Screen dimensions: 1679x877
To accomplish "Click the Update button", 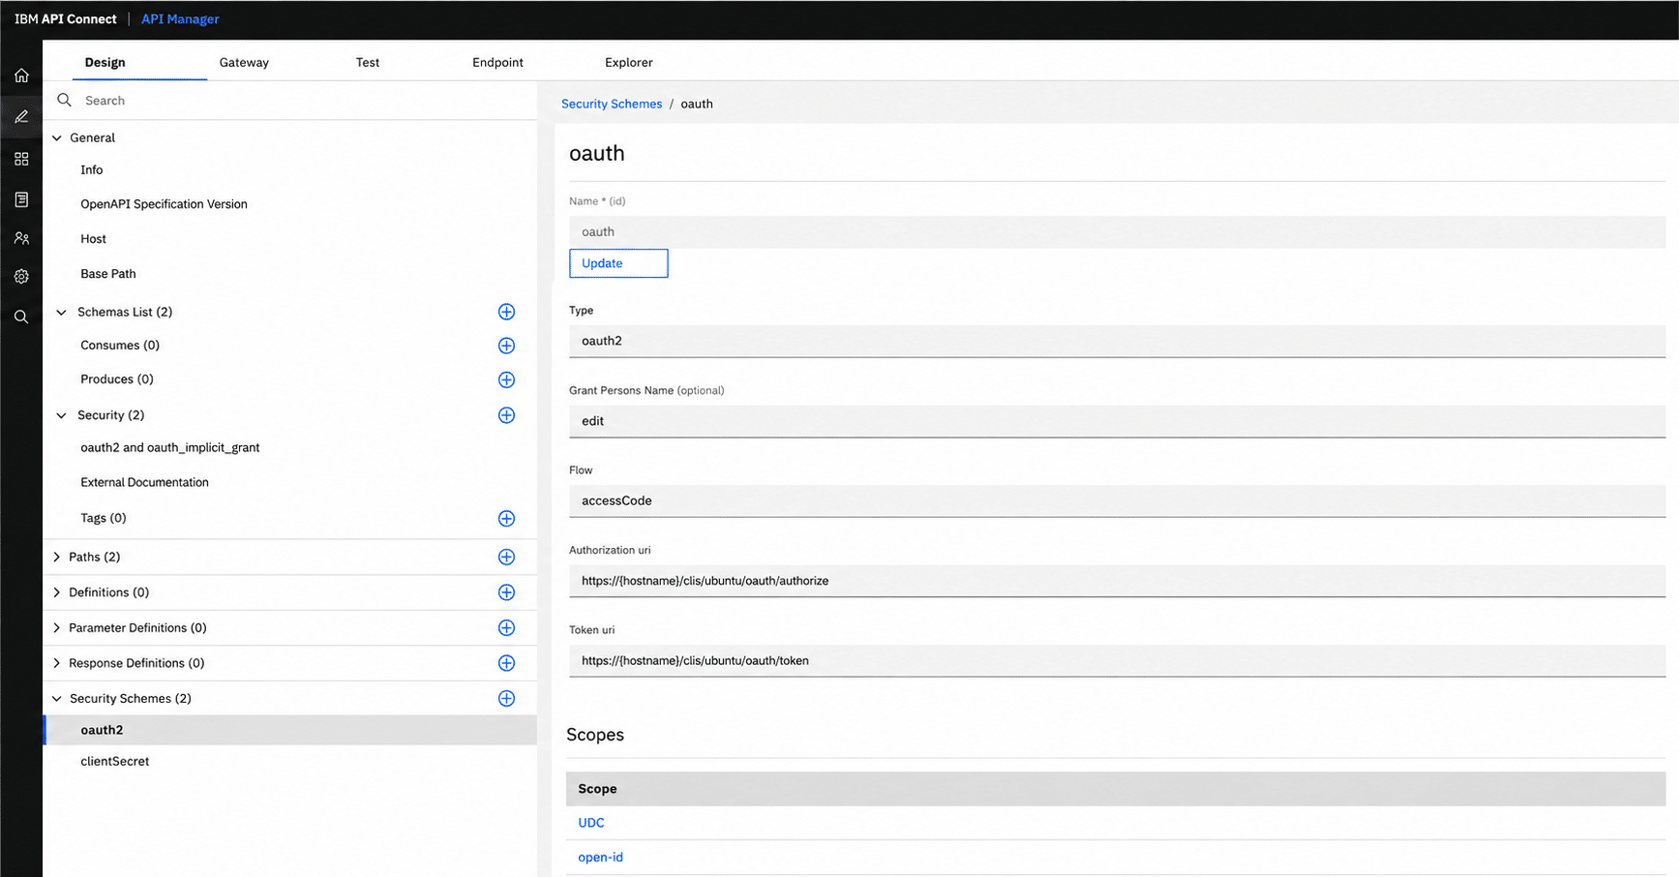I will pyautogui.click(x=618, y=263).
